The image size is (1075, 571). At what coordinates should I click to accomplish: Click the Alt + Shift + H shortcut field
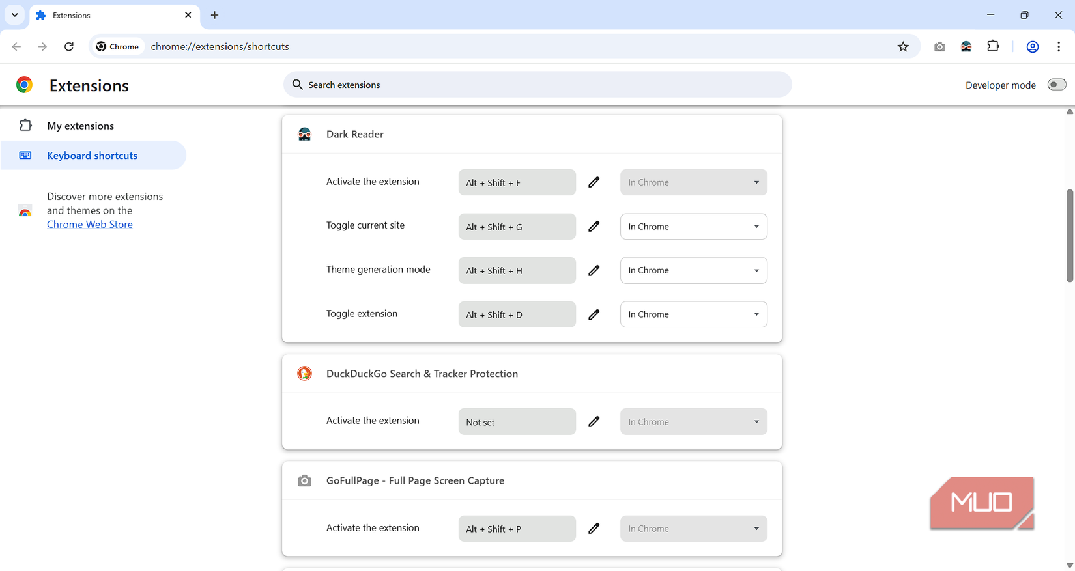[x=517, y=270]
